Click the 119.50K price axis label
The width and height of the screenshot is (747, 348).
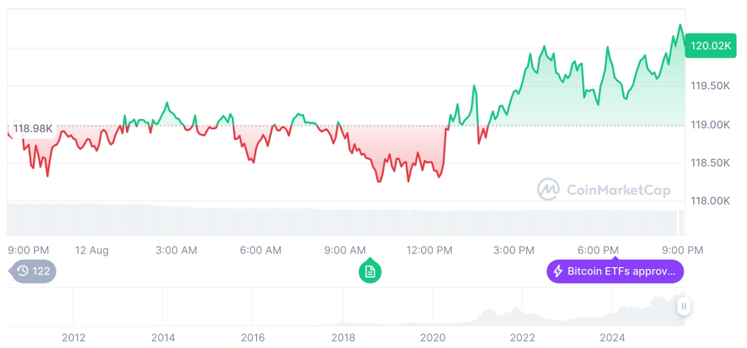(x=710, y=86)
